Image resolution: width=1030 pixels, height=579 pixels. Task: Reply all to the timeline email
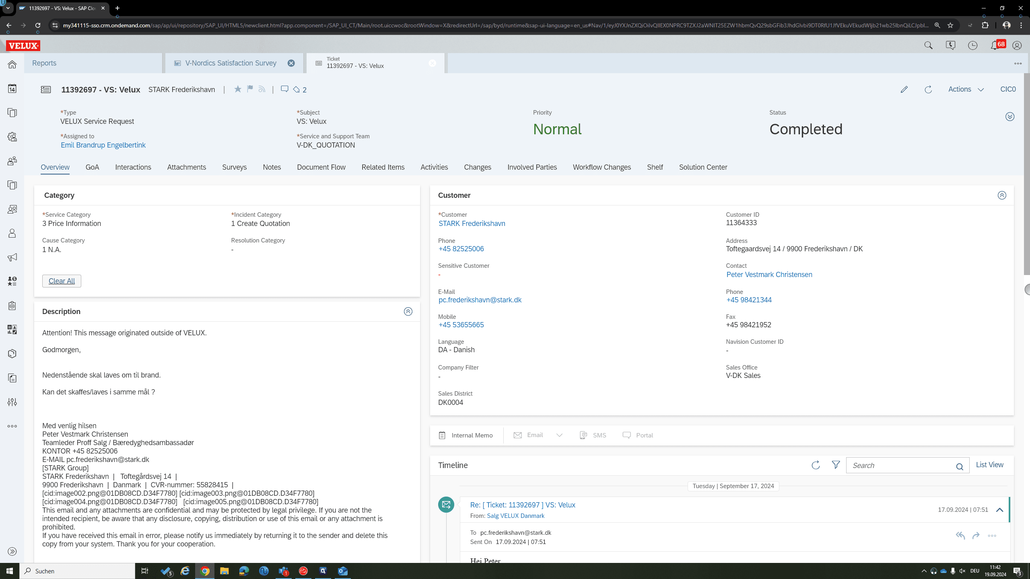coord(960,536)
